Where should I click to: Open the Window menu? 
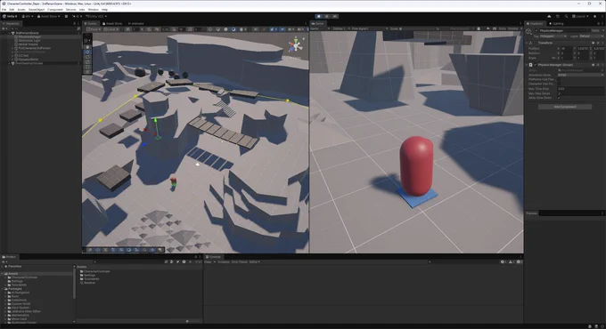tap(94, 9)
